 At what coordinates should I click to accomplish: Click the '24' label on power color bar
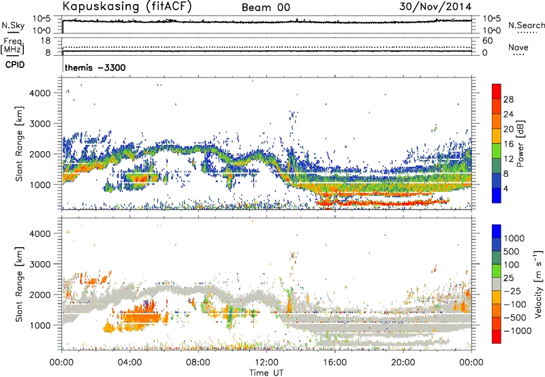tap(508, 114)
